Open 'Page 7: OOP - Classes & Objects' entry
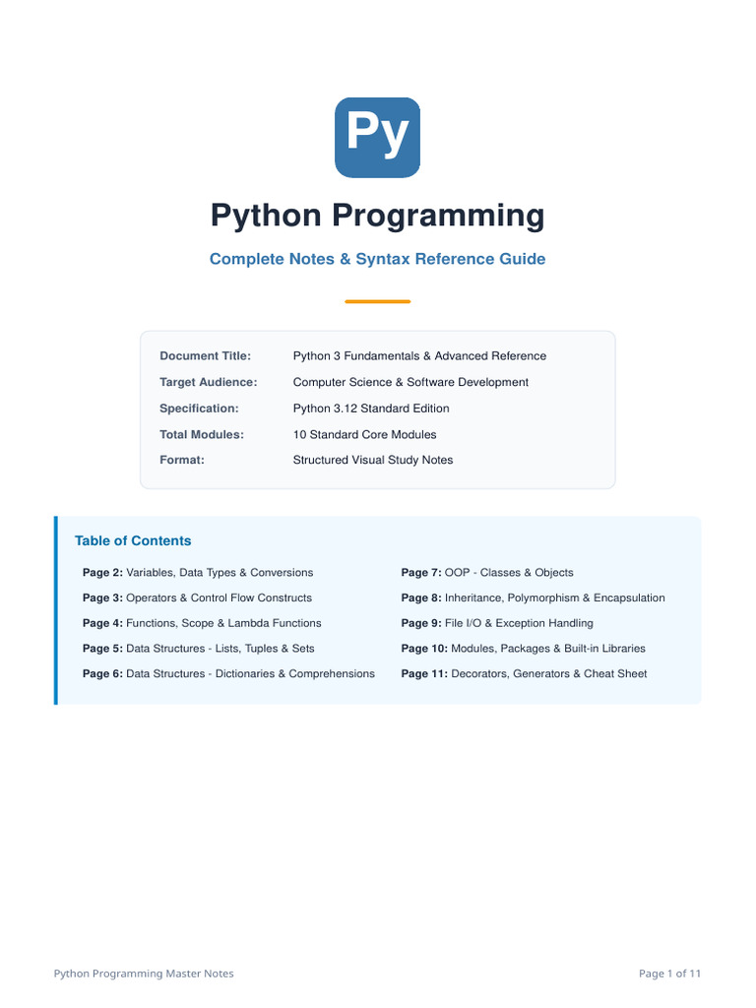The height and width of the screenshot is (1008, 756). pos(487,572)
